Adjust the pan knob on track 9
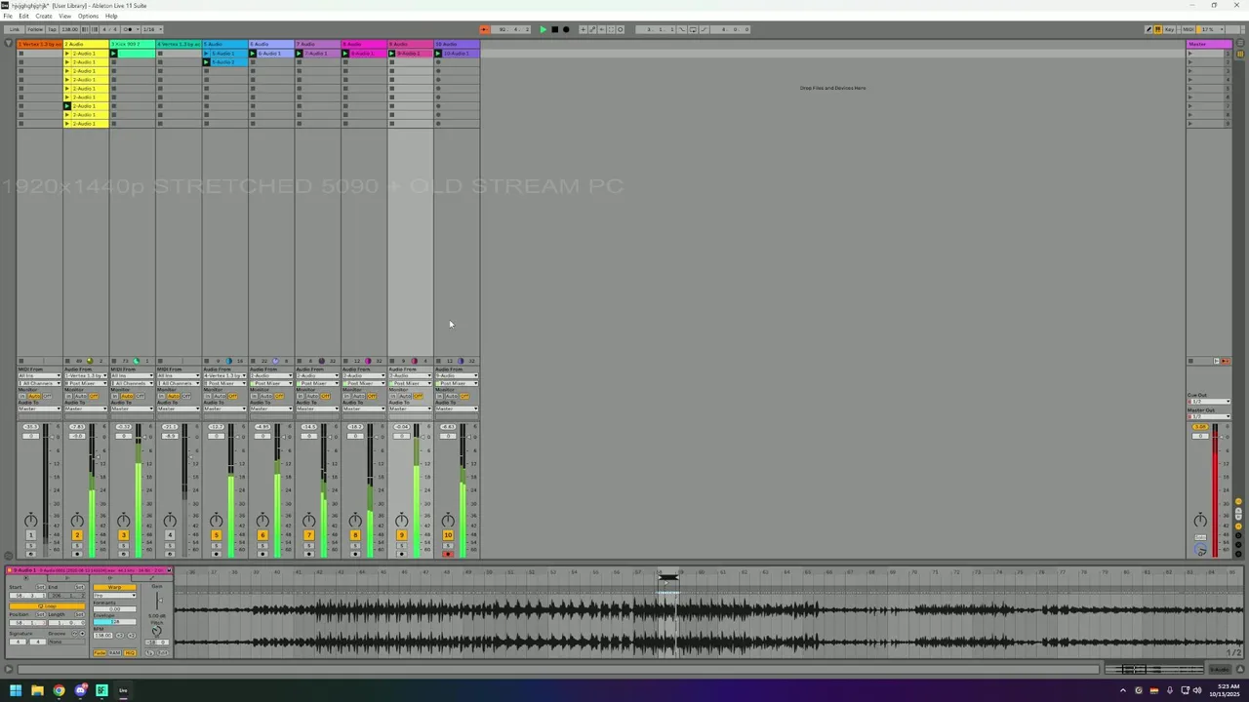Screen dimensions: 1249x702 [401, 521]
